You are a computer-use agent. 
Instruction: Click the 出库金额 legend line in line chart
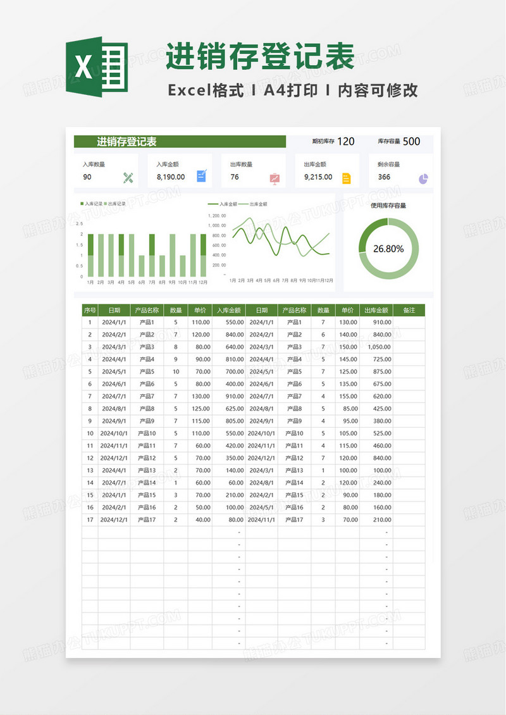tap(243, 204)
